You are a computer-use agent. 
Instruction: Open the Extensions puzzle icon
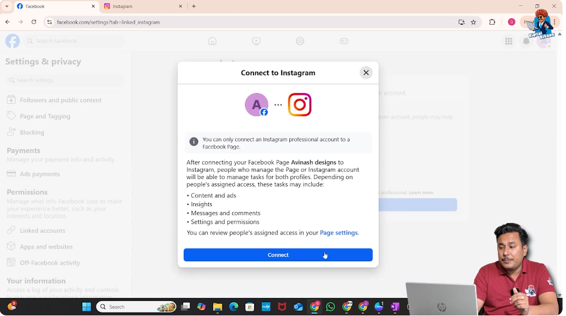[x=492, y=22]
